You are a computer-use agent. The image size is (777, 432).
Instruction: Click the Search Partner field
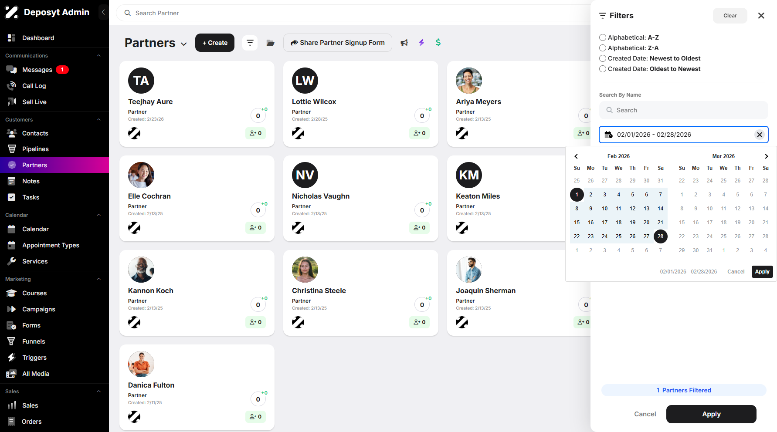click(353, 13)
